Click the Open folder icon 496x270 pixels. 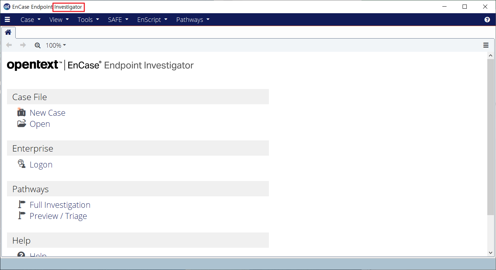[22, 123]
